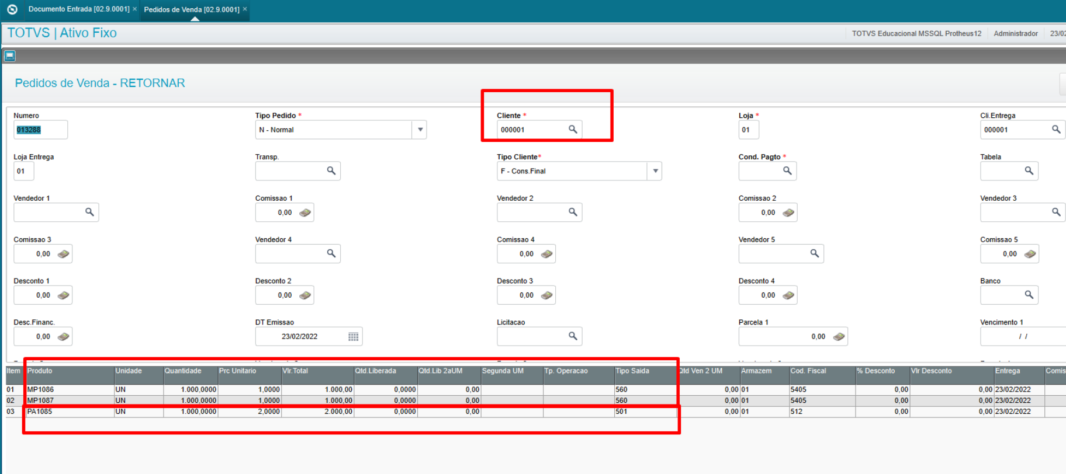
Task: Open the Tabela lookup magnifier
Action: [x=1029, y=170]
